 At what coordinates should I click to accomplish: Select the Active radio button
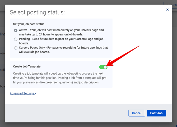(x=16, y=30)
